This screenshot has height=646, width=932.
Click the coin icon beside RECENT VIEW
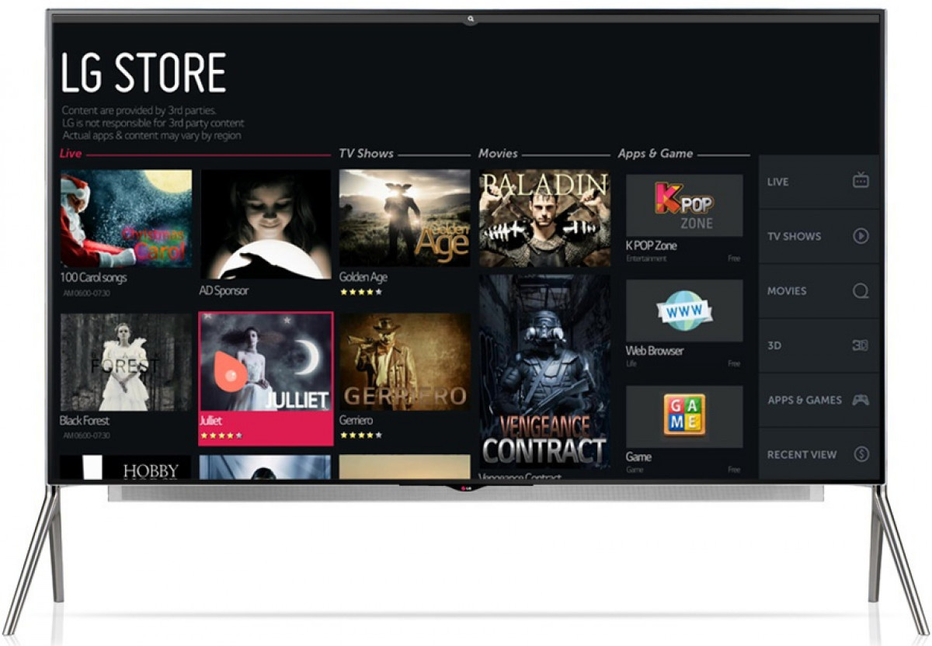pyautogui.click(x=861, y=454)
